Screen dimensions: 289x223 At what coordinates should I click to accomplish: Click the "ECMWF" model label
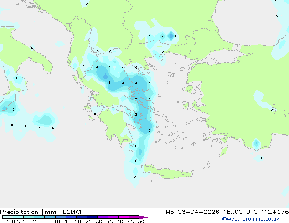(x=73, y=212)
